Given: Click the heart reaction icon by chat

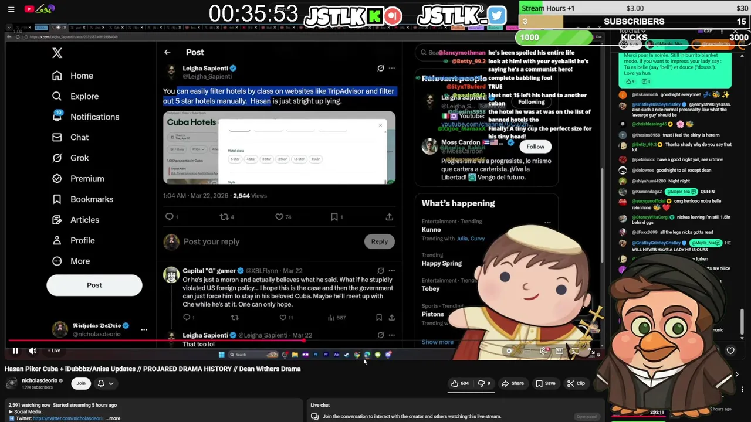Looking at the screenshot, I should coord(730,351).
